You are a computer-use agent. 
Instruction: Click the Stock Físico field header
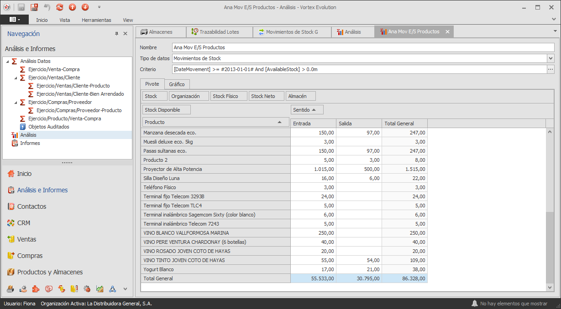(229, 96)
